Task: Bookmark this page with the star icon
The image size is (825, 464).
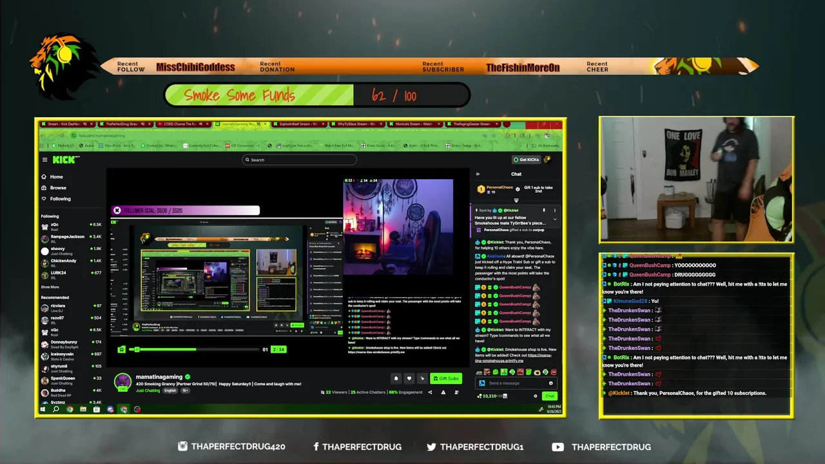Action: [x=494, y=135]
